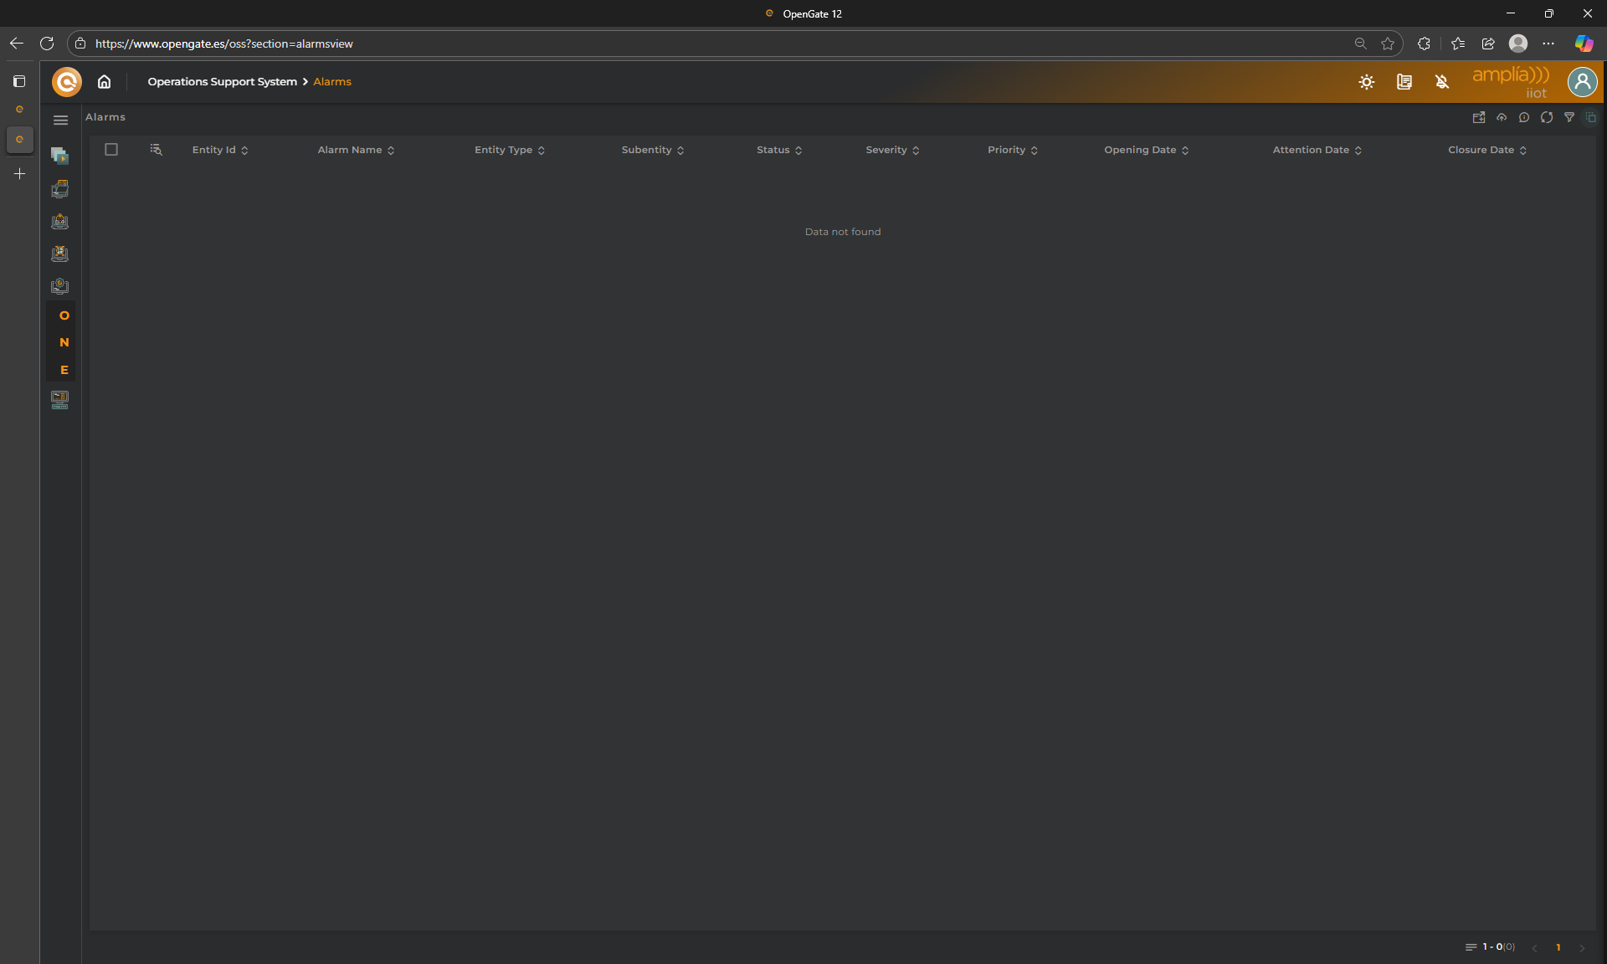Click the OpenGate home icon

104,82
